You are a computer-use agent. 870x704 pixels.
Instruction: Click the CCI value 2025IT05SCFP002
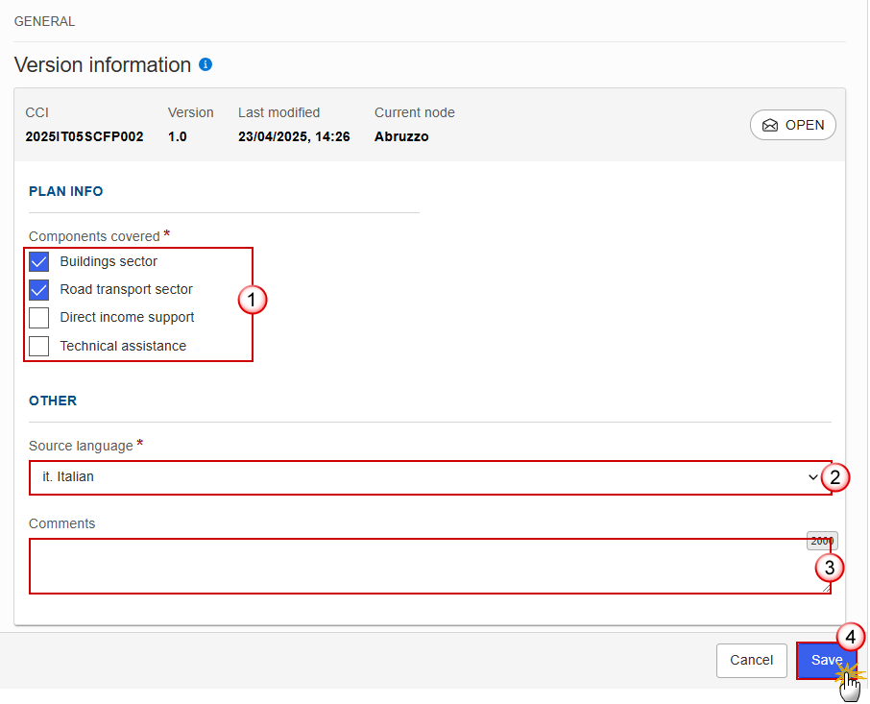(85, 137)
